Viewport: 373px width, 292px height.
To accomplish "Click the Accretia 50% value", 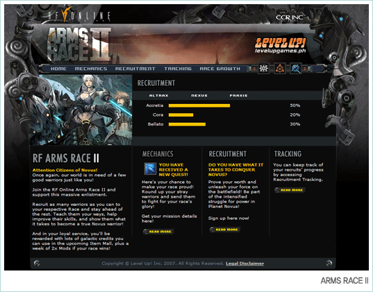I will pos(295,105).
